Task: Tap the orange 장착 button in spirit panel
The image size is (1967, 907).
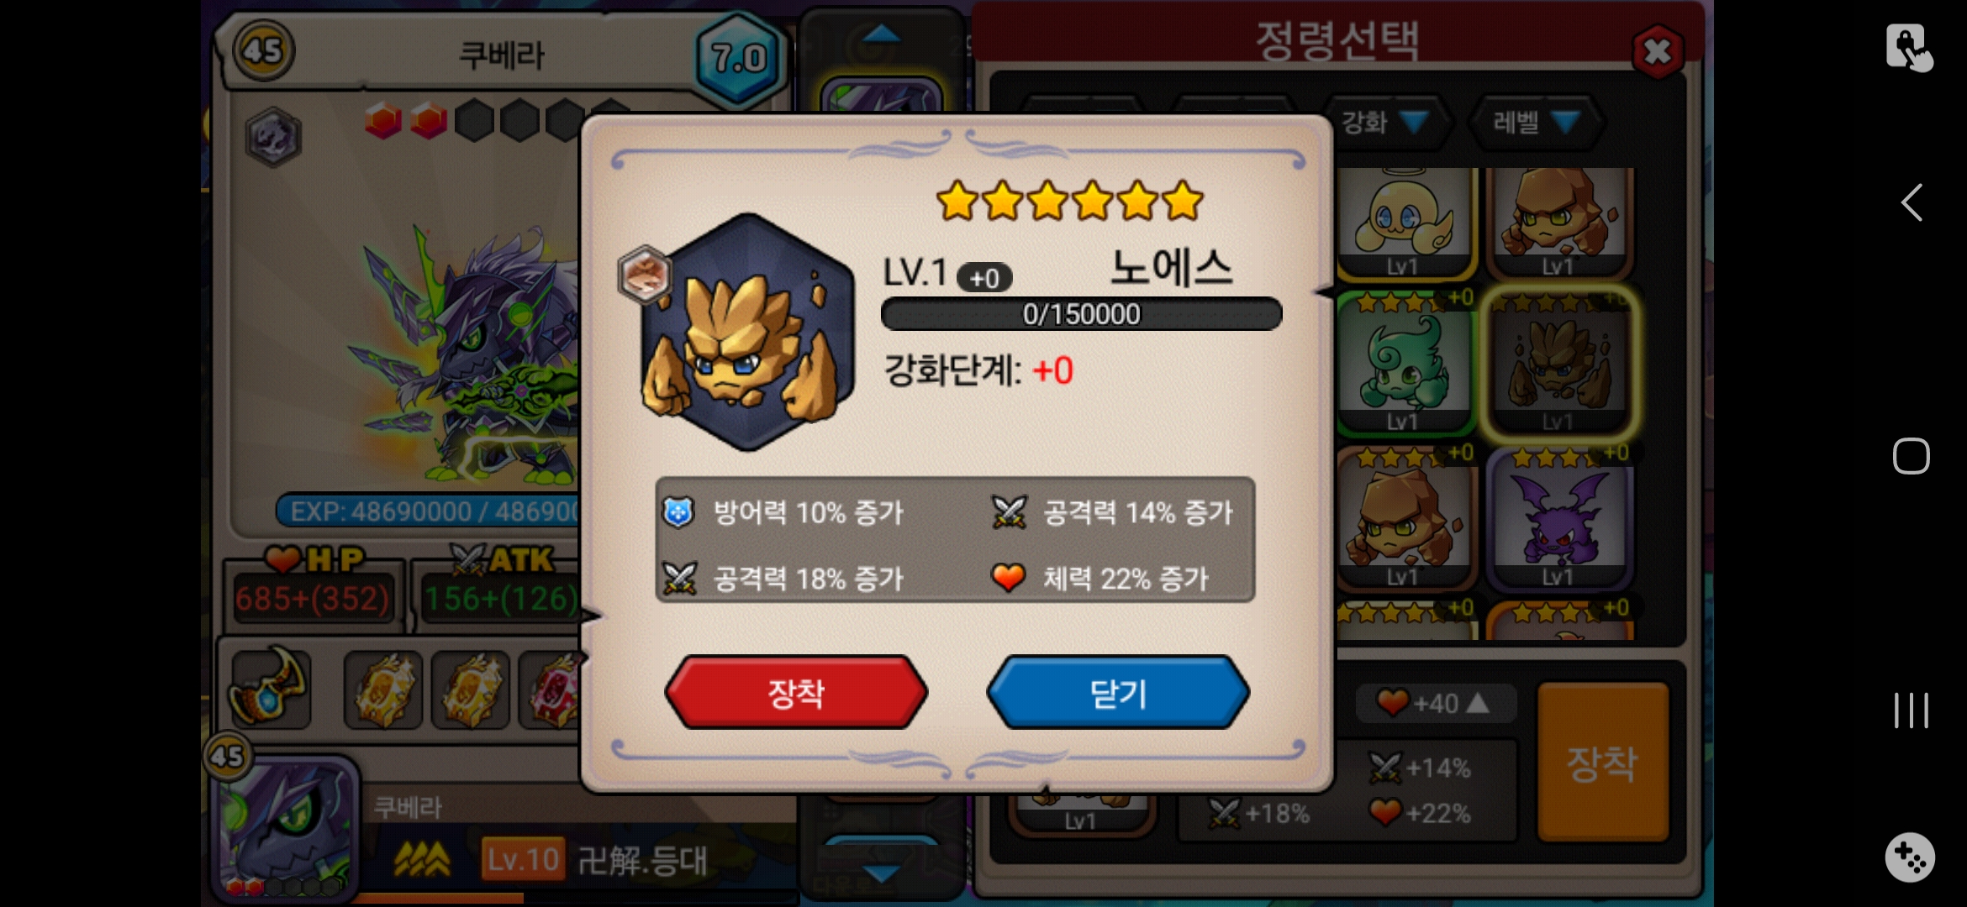Action: click(x=1602, y=762)
